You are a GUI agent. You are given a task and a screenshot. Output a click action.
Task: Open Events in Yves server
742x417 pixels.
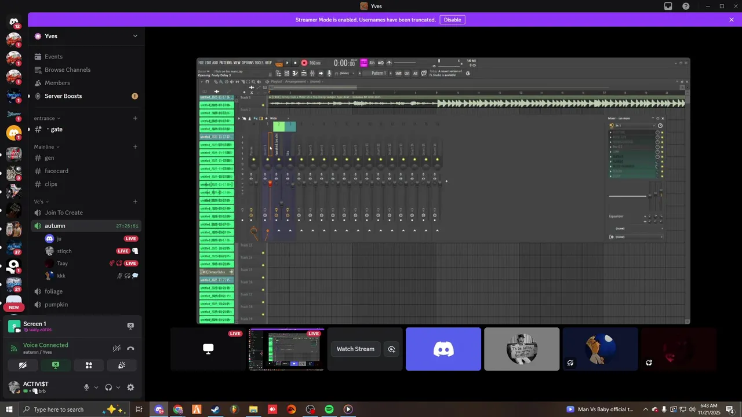point(86,57)
